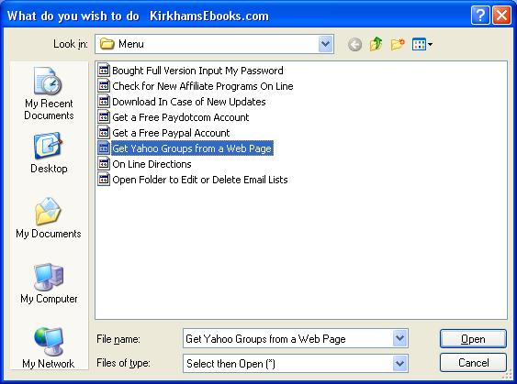Select 'Check for New Affiliate Programs On Line'
This screenshot has height=384, width=517.
click(202, 86)
